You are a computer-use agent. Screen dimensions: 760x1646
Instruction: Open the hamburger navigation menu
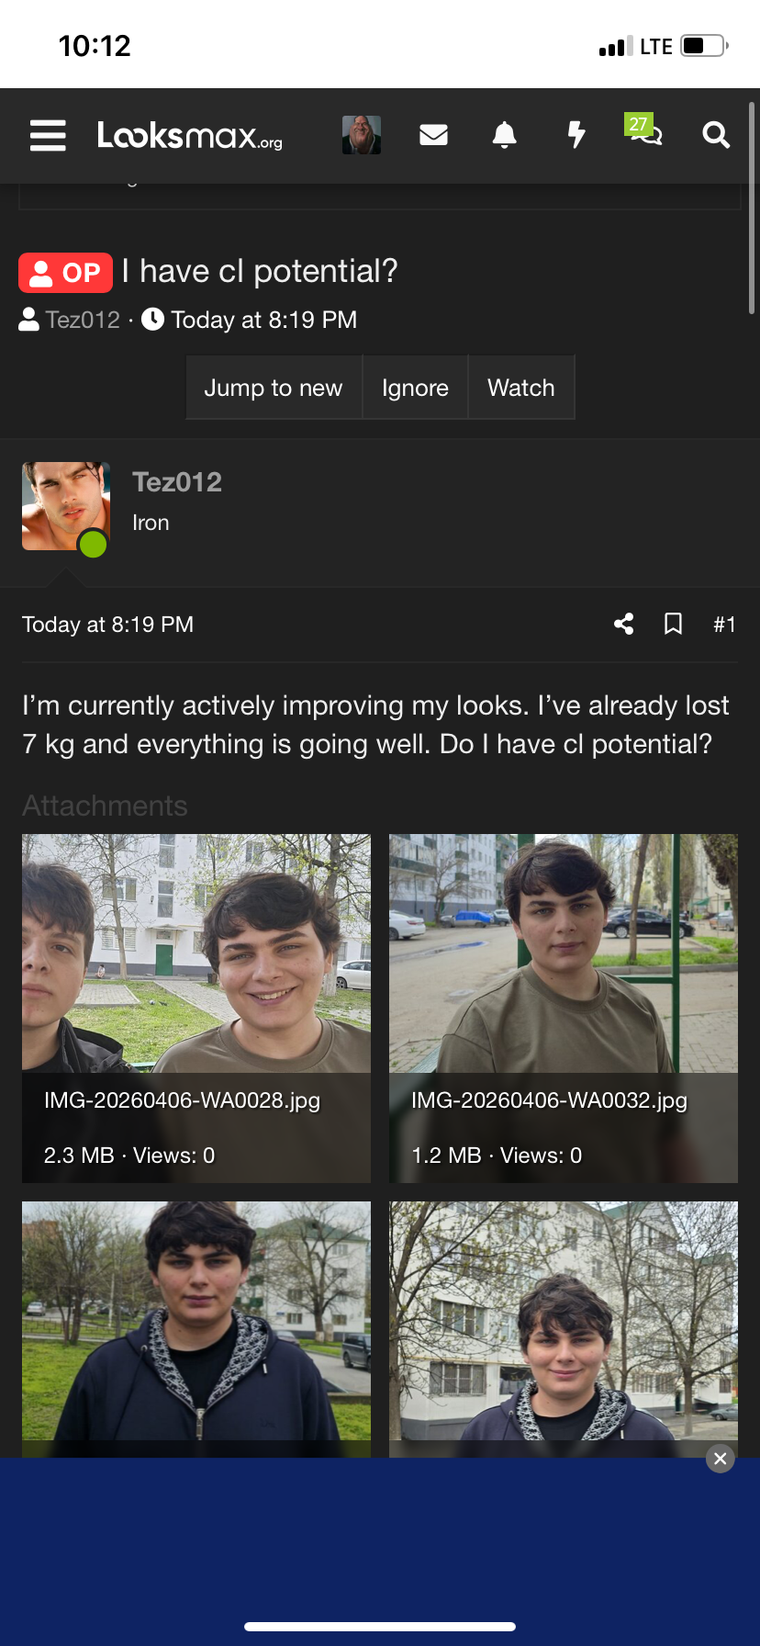(x=48, y=135)
